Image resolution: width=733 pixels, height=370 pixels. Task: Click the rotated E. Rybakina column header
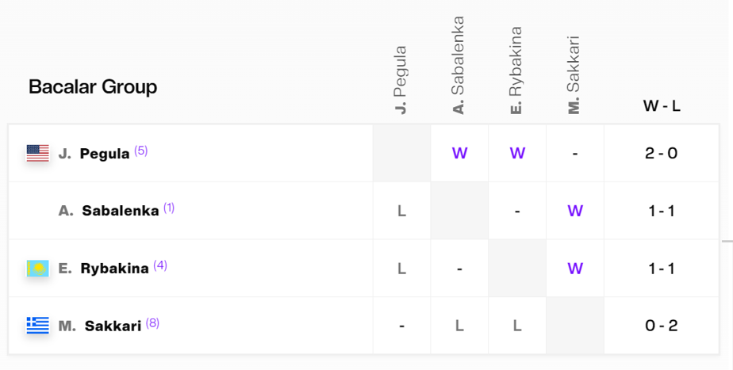tap(516, 70)
